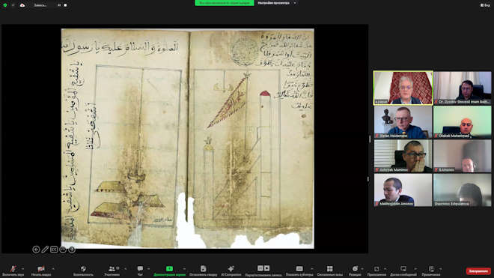
Task: Open Breakout Rooms grid icon
Action: pos(329,268)
